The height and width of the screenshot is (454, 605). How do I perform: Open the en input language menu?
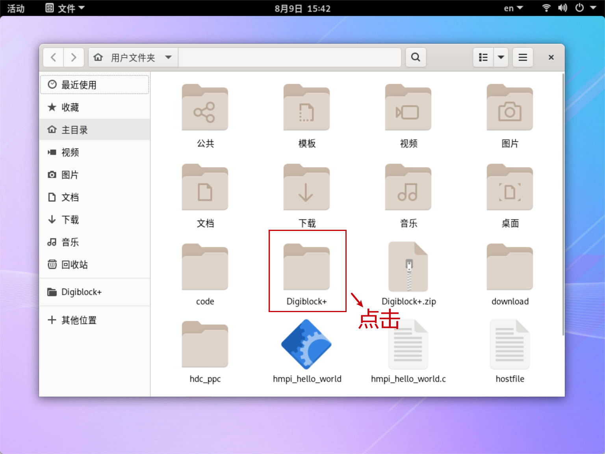coord(513,8)
